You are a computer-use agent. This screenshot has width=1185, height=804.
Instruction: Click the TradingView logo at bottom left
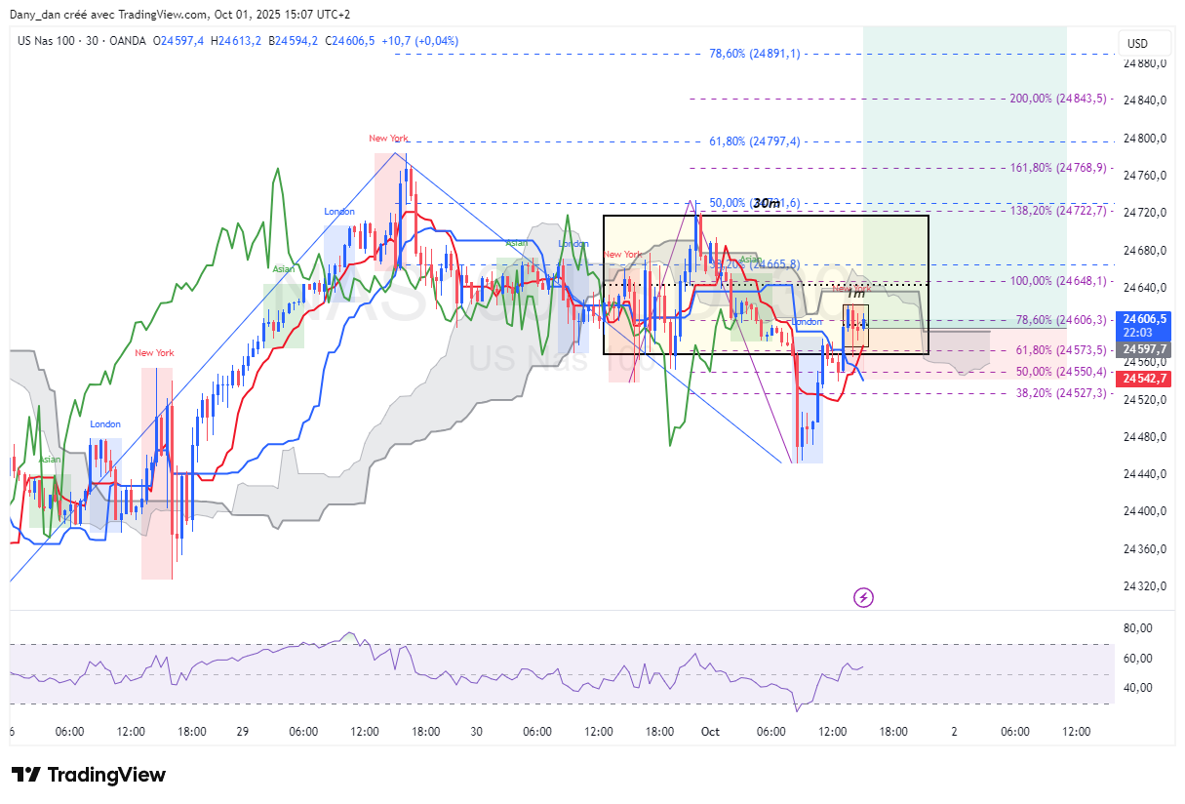(89, 775)
